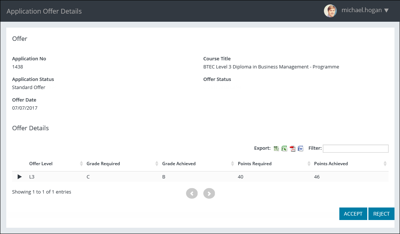Image resolution: width=400 pixels, height=234 pixels.
Task: Sort by the Points Achieved column
Action: click(x=331, y=164)
